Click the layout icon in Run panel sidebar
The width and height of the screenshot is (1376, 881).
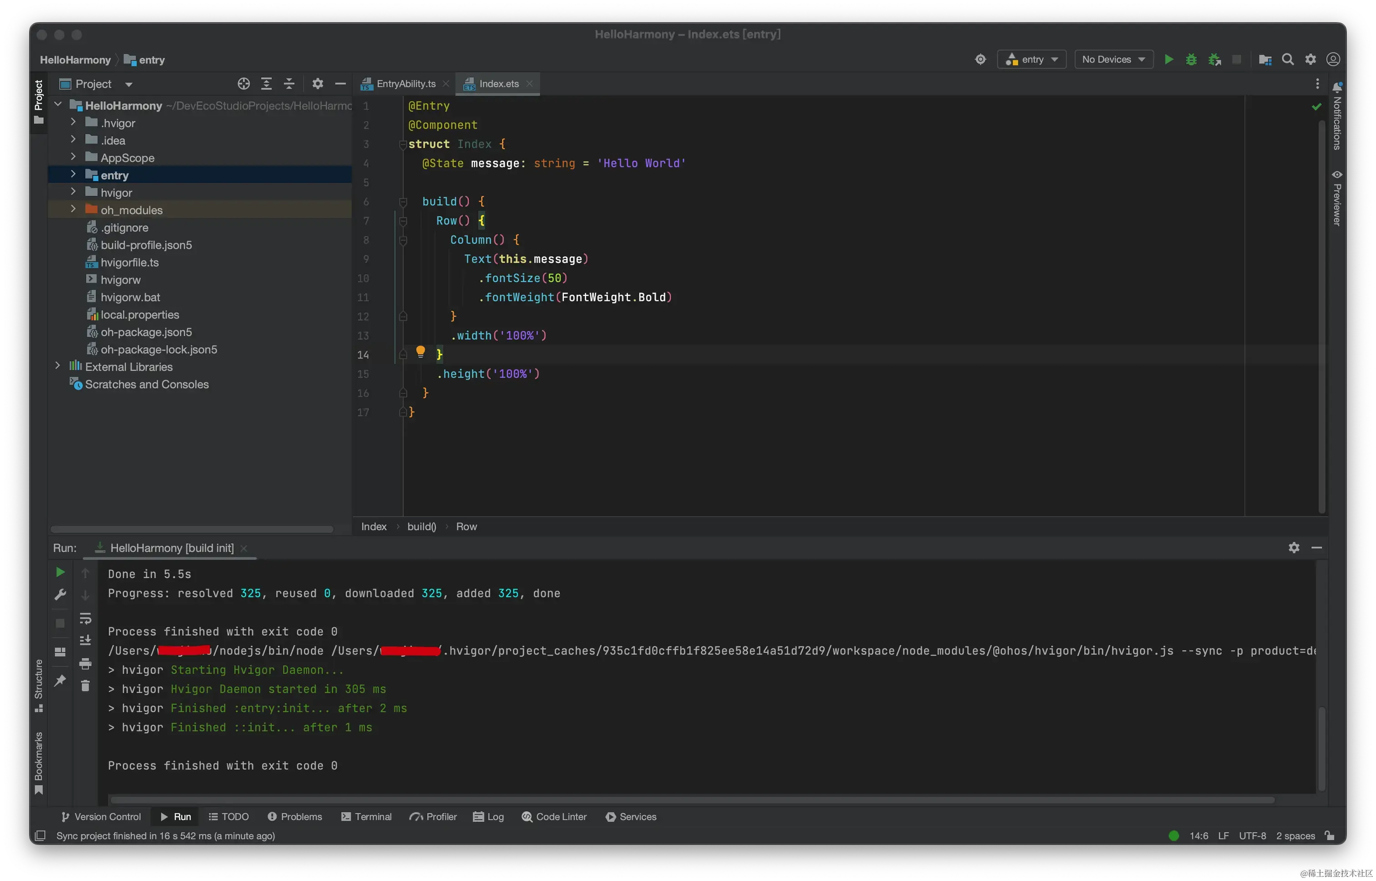[x=60, y=652]
